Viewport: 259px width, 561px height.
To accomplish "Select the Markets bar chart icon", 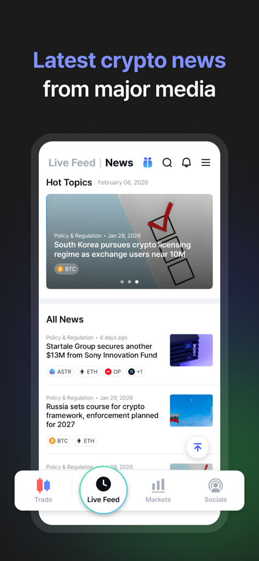I will click(x=158, y=485).
